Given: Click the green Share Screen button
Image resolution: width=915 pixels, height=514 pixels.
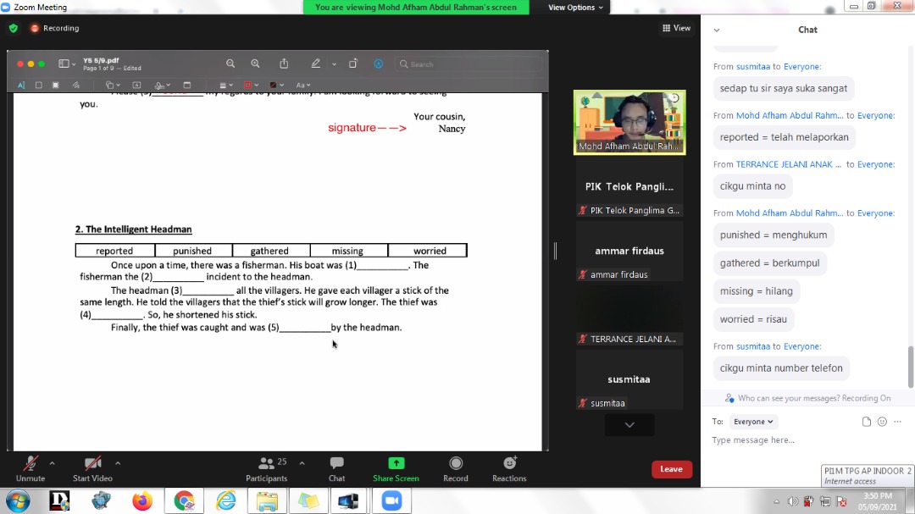Looking at the screenshot, I should [396, 468].
